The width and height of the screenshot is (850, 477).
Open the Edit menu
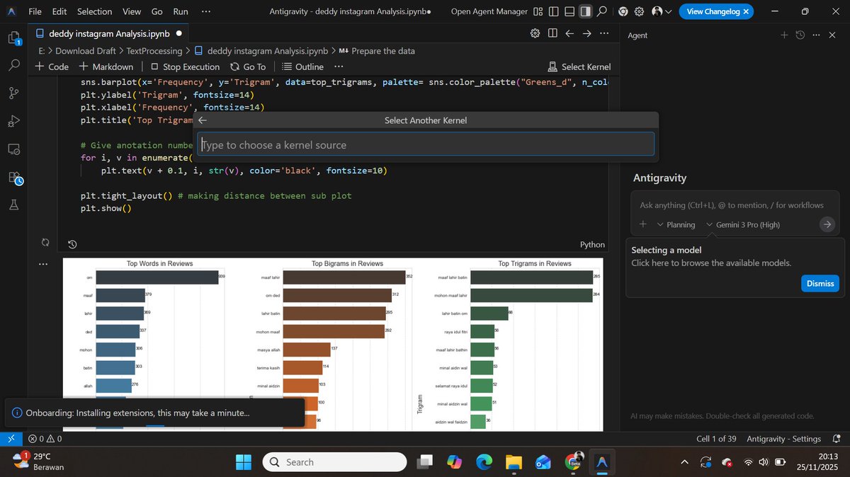coord(59,11)
